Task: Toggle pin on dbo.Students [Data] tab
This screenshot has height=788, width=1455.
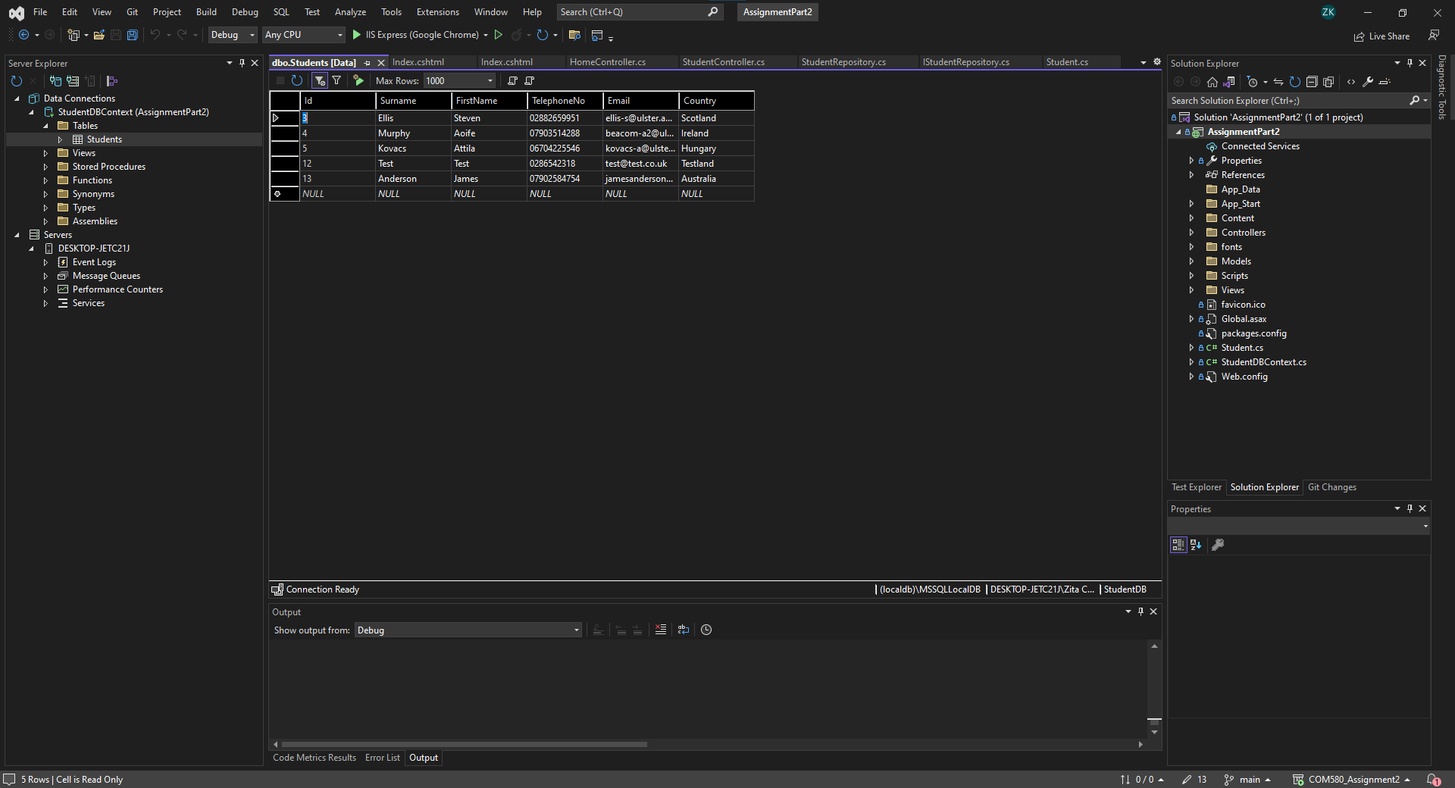Action: (x=368, y=63)
